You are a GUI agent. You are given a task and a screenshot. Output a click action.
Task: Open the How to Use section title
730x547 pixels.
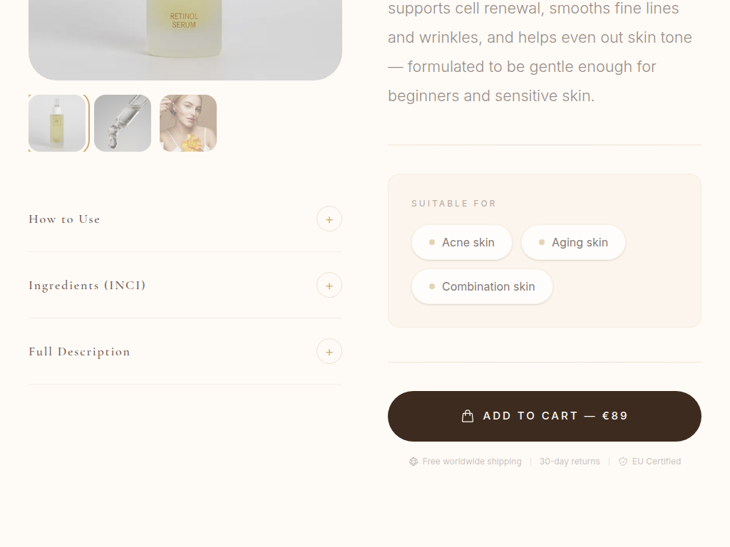(64, 219)
